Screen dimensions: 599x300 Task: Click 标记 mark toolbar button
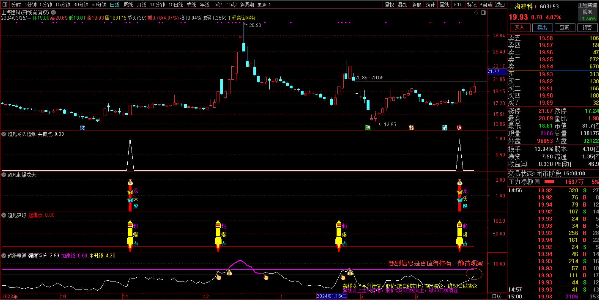472,5
